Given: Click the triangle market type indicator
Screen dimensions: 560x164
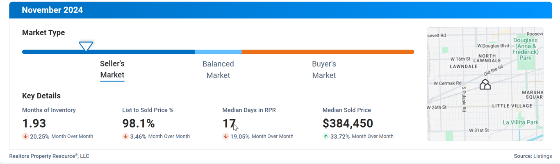Looking at the screenshot, I should tap(86, 46).
